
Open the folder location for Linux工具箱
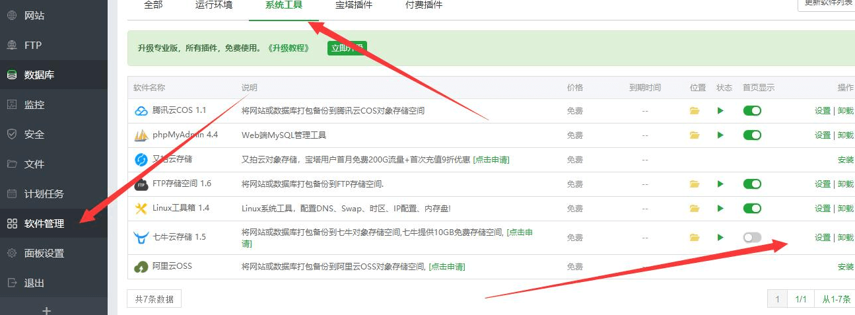[695, 209]
